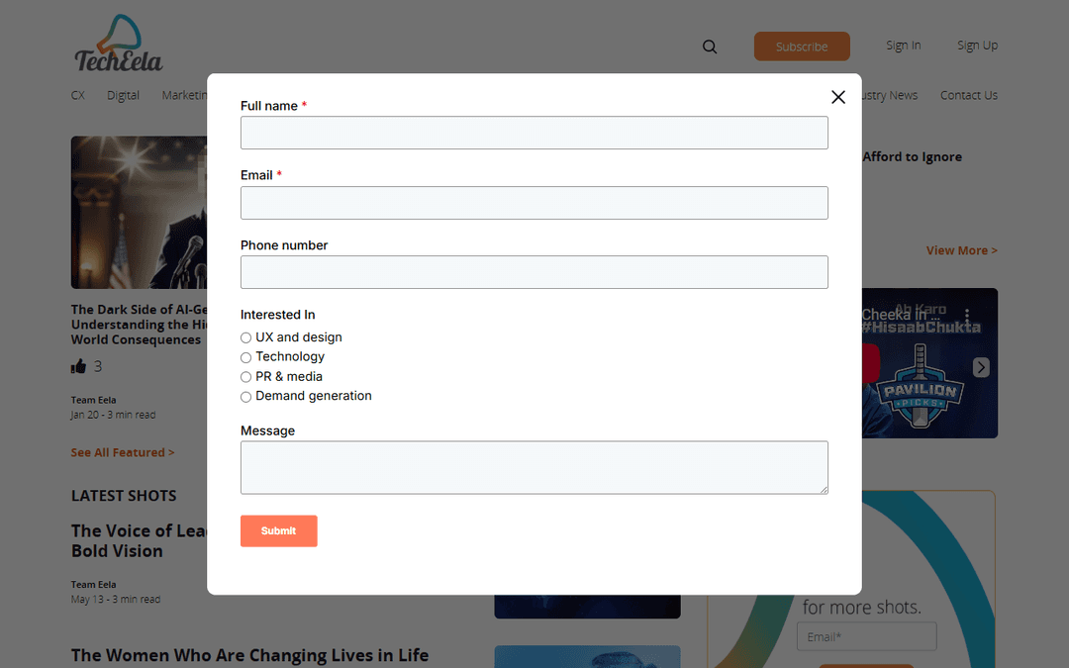Screen dimensions: 1069x668
Task: Open the search magnifier icon in the header
Action: pyautogui.click(x=710, y=47)
